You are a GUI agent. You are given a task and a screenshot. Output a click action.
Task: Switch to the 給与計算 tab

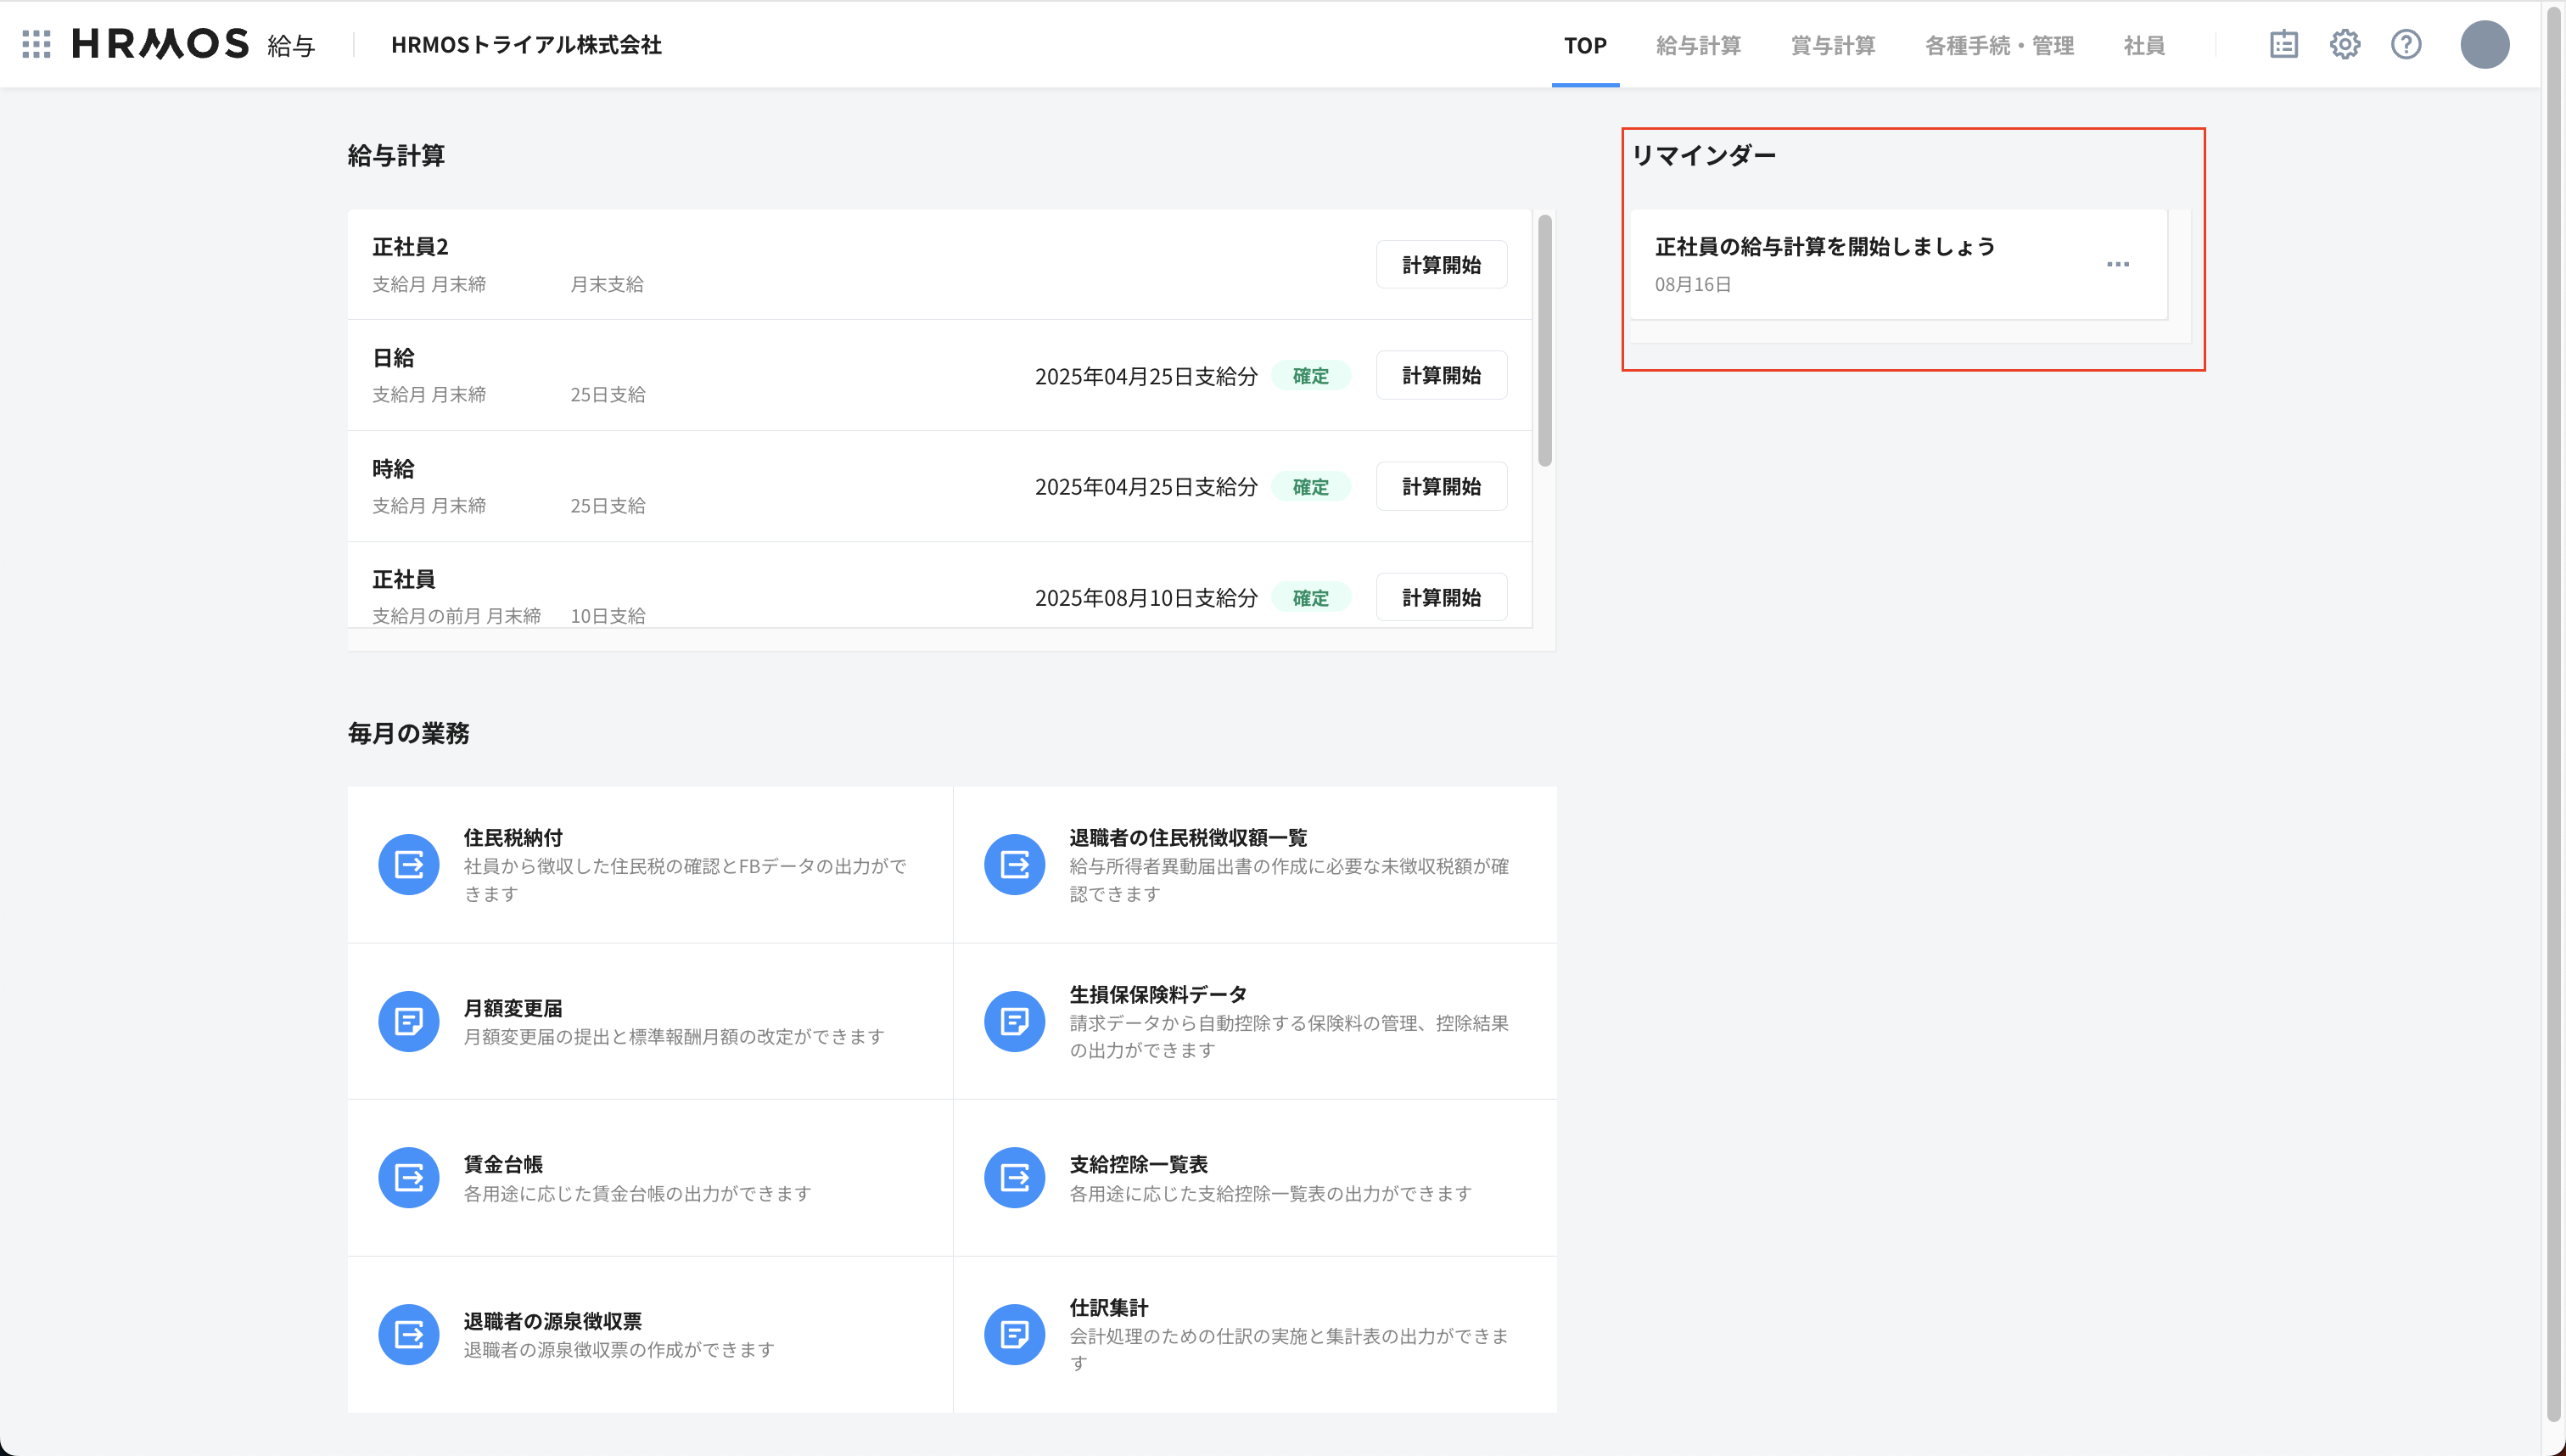pyautogui.click(x=1698, y=46)
